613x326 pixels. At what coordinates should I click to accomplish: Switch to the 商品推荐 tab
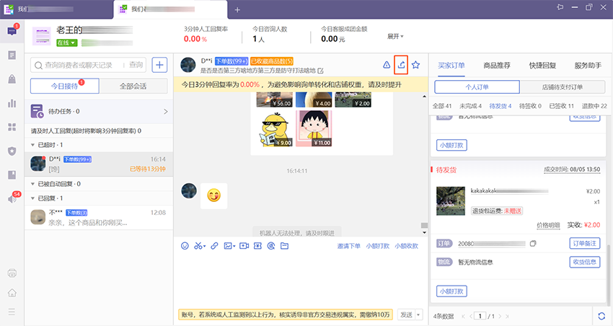click(x=497, y=65)
